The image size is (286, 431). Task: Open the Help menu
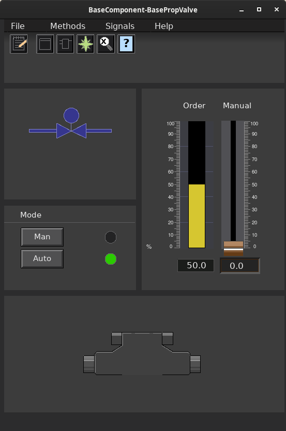coord(164,26)
